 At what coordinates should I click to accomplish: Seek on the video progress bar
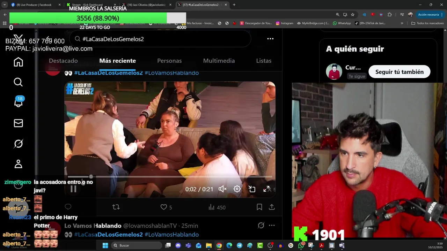click(x=170, y=177)
